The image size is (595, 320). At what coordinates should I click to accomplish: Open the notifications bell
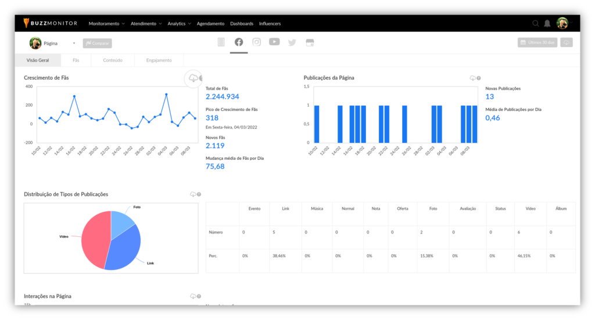(547, 24)
